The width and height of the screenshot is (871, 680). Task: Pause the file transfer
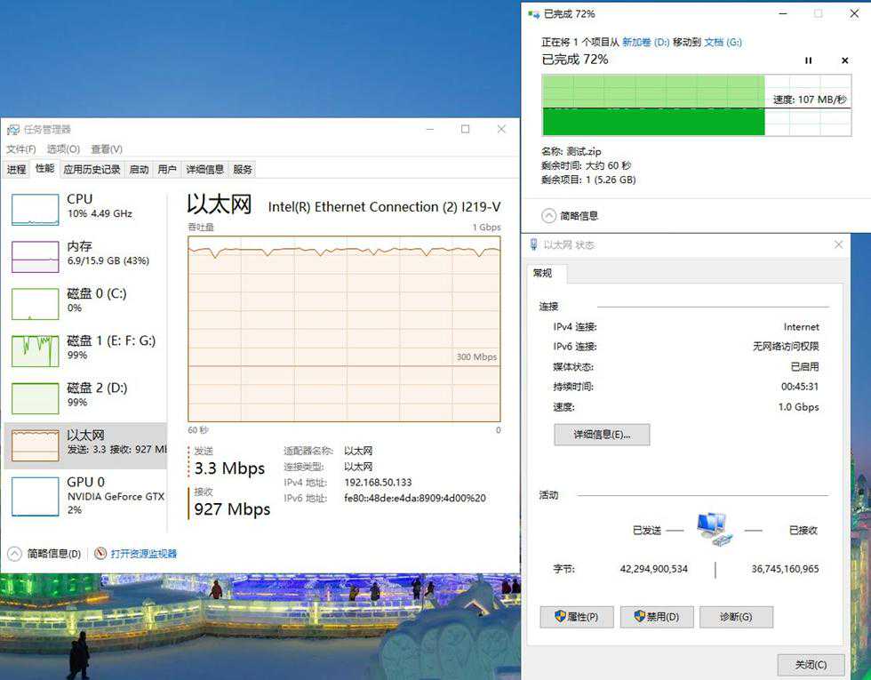tap(808, 60)
